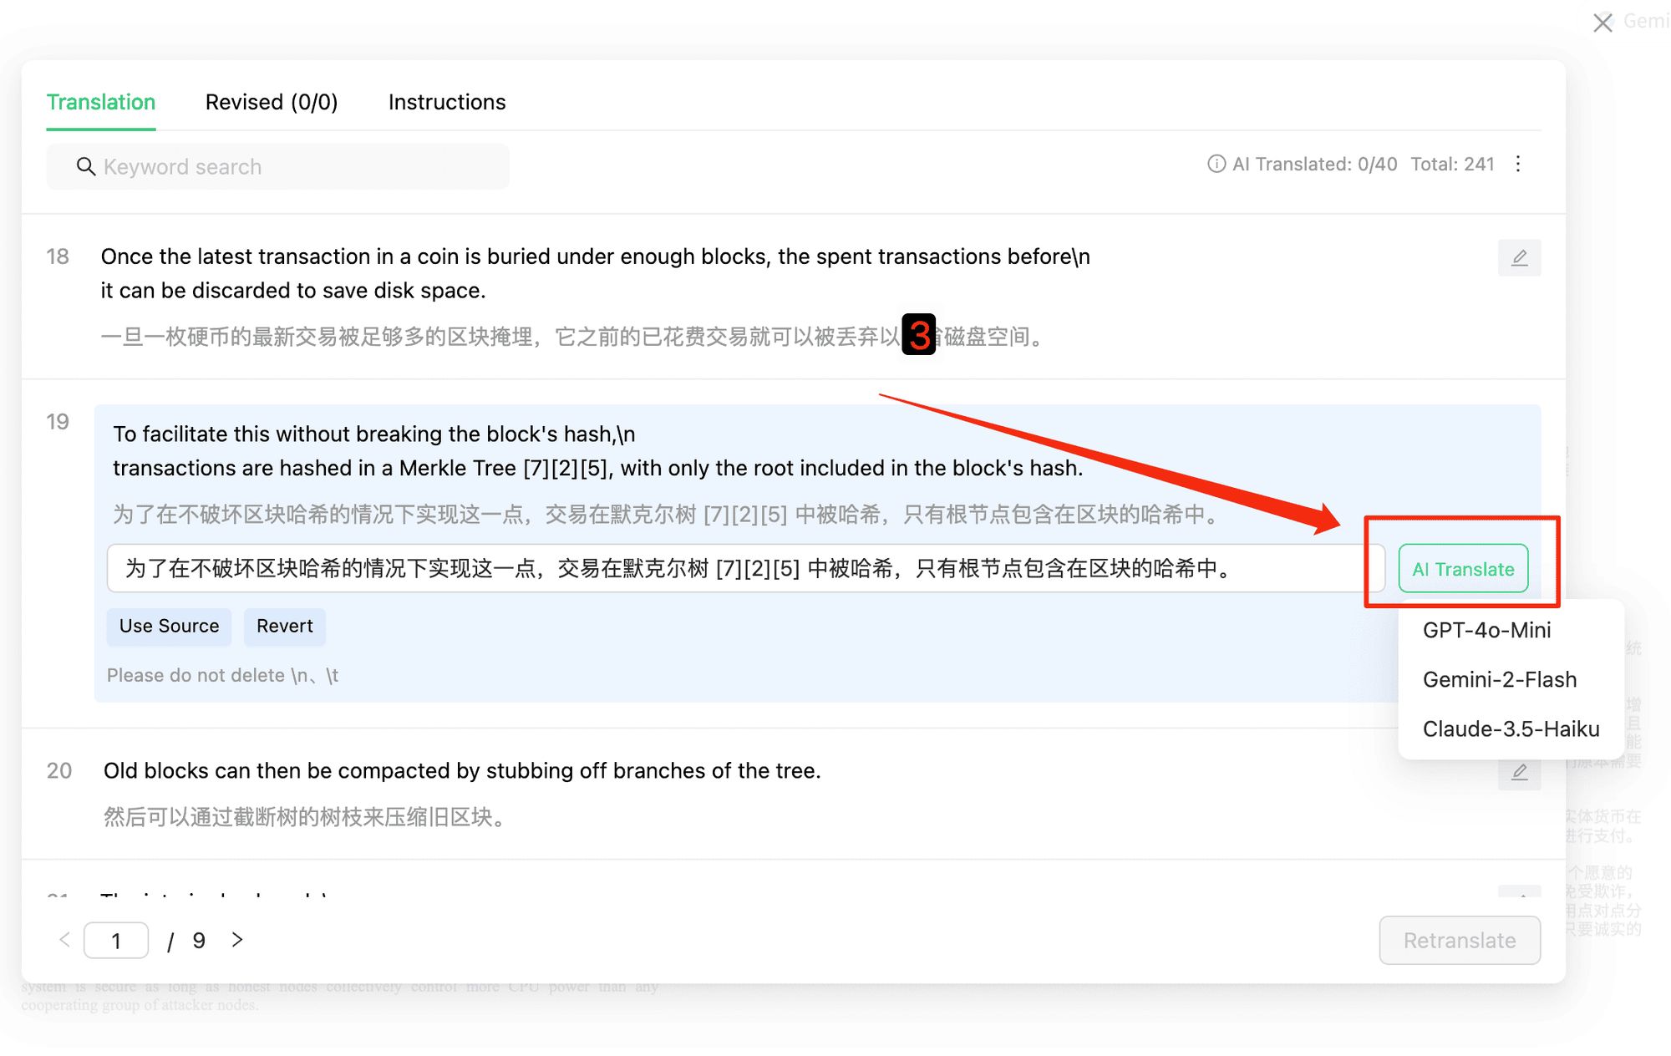Click the AI Translated info icon
The image size is (1671, 1056).
click(x=1216, y=164)
